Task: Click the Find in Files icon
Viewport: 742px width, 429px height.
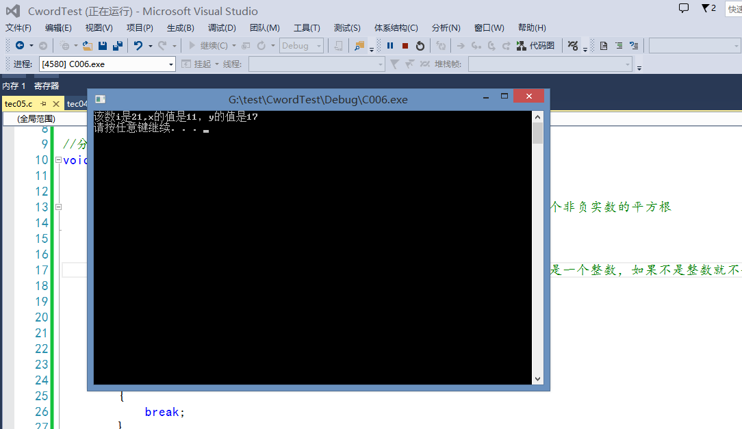Action: (x=359, y=45)
